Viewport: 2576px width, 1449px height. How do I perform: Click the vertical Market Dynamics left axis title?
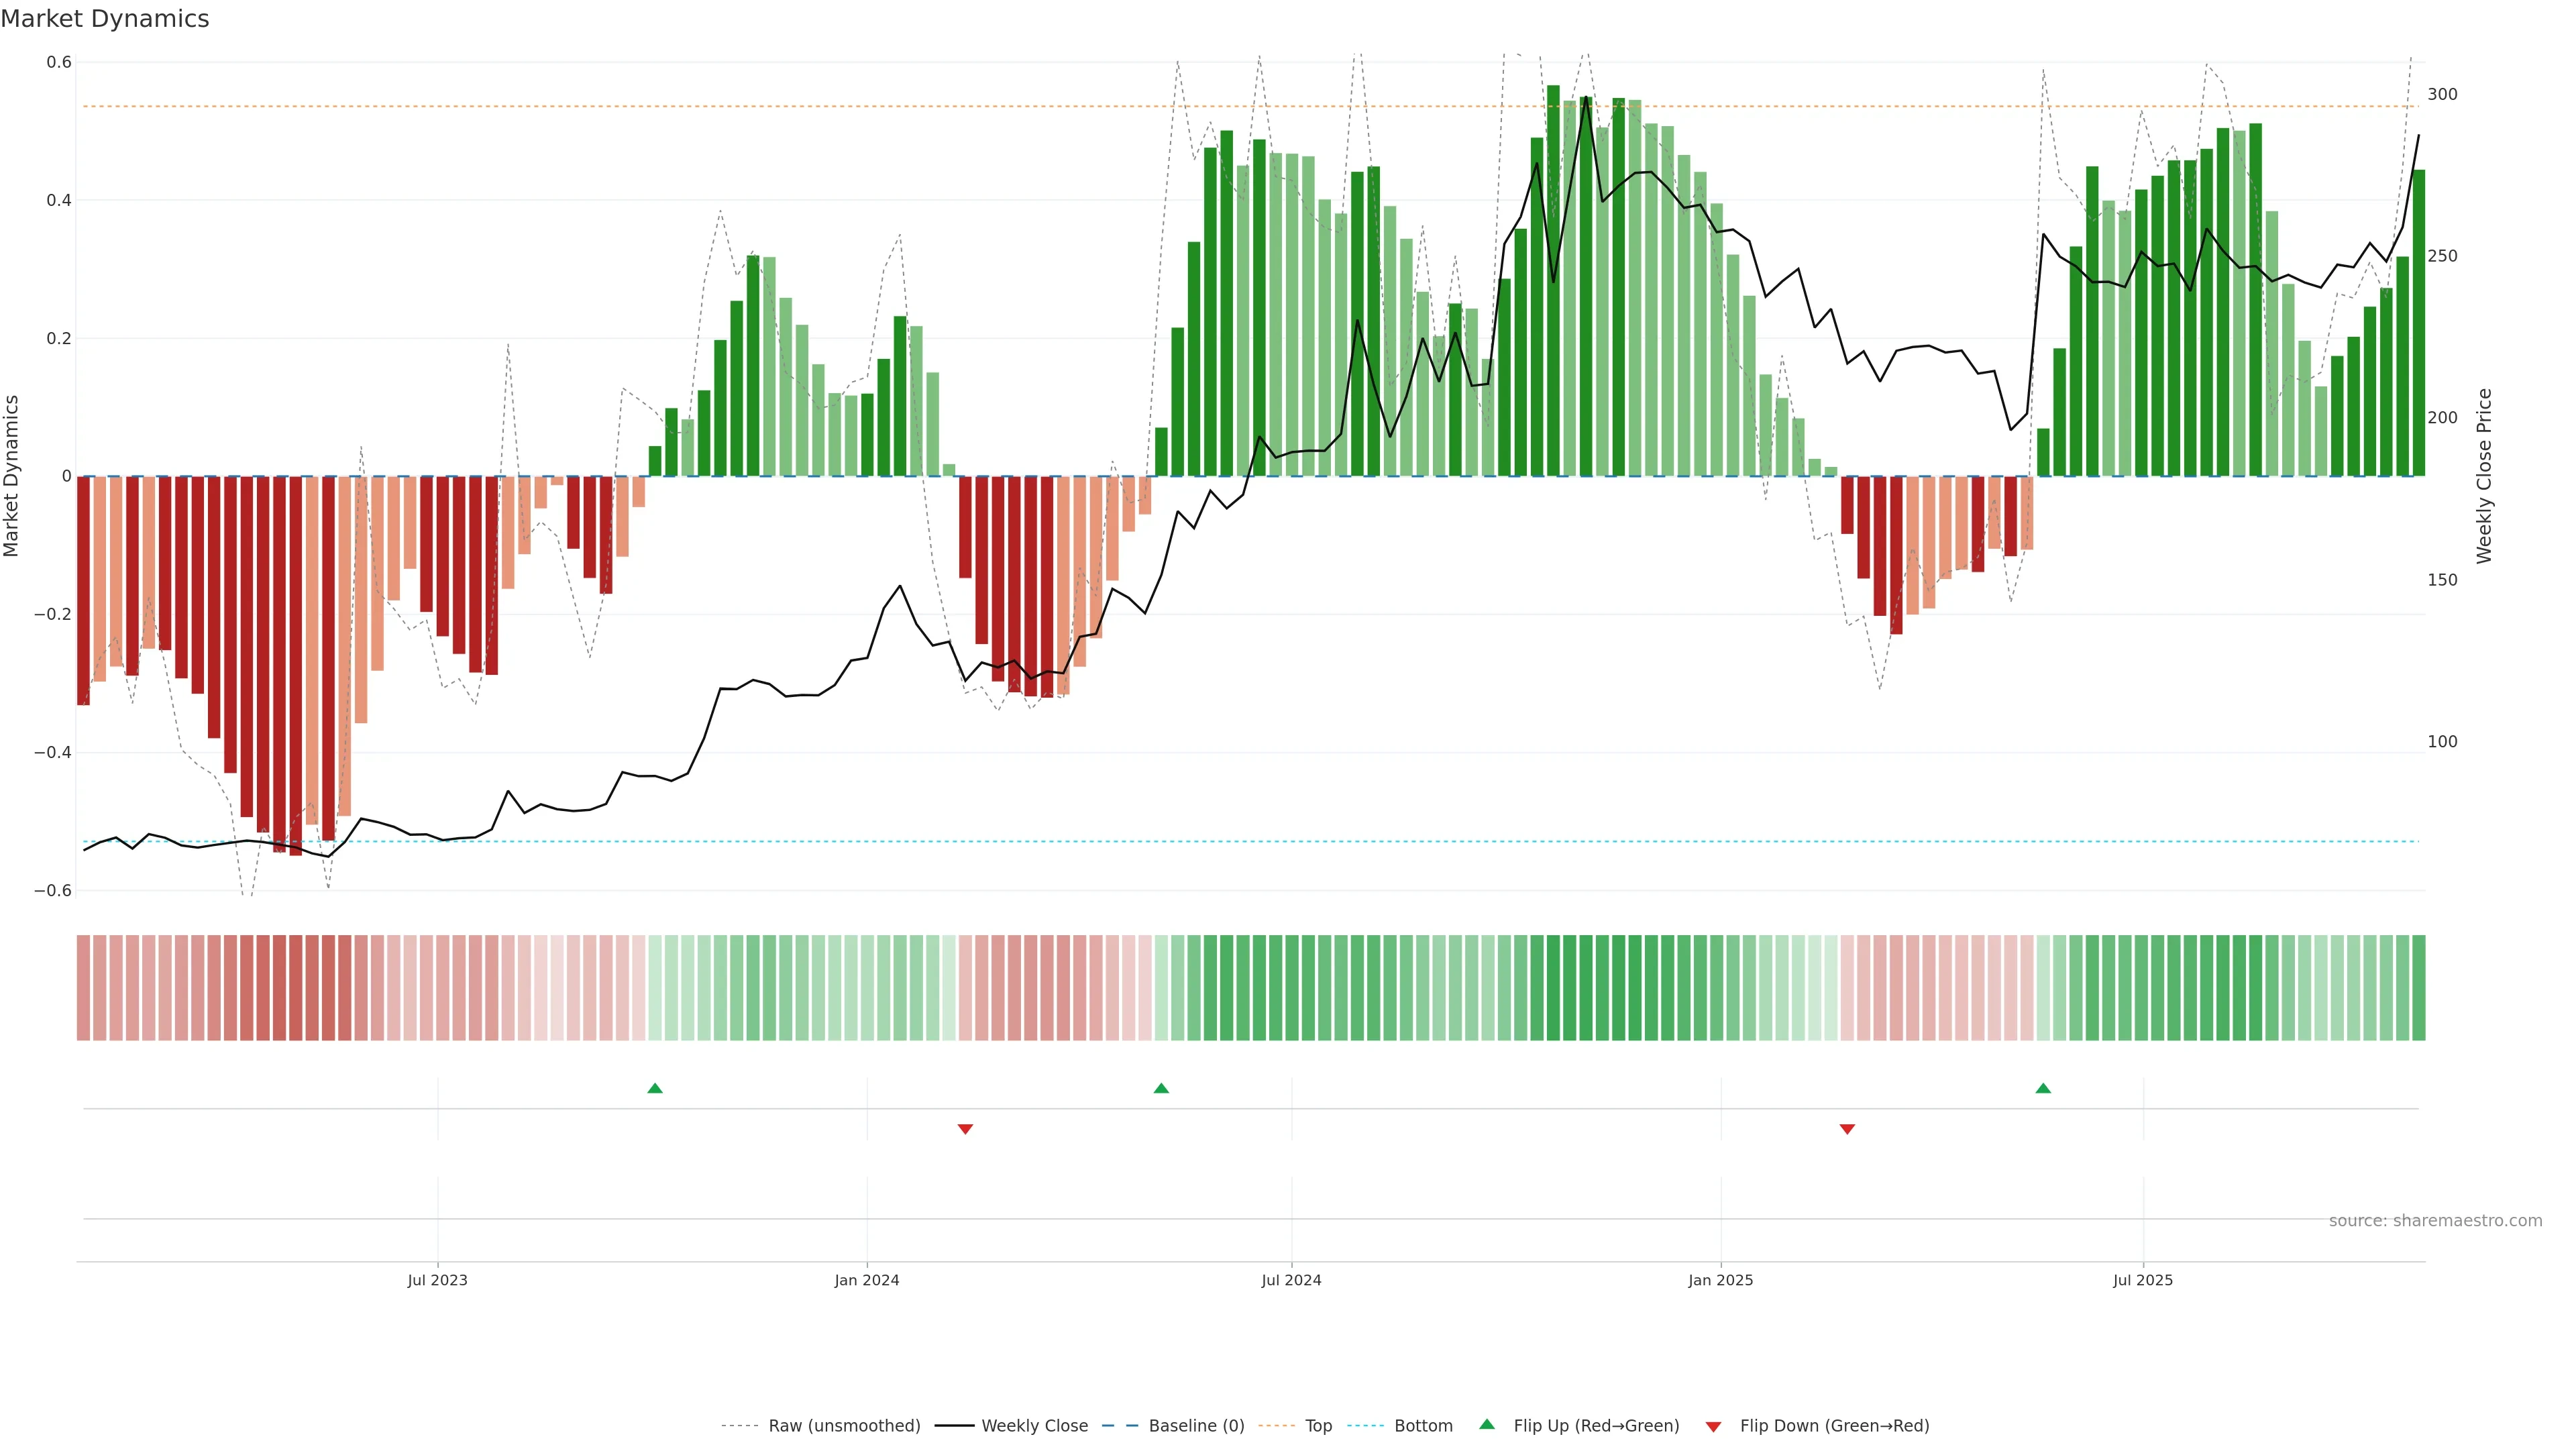[12, 476]
